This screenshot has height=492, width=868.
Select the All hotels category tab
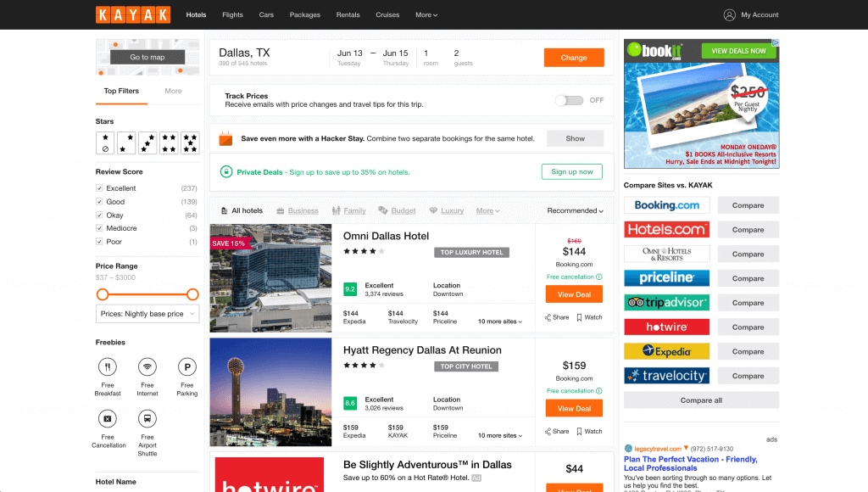[242, 210]
